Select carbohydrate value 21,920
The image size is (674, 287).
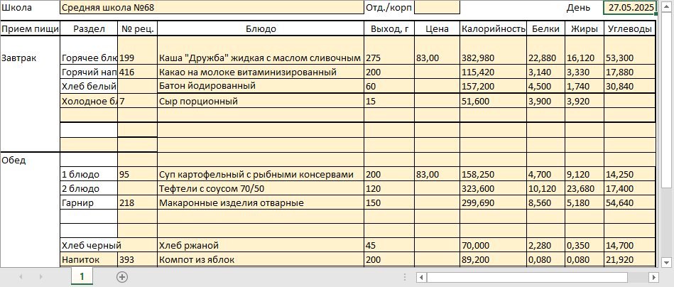click(x=630, y=259)
